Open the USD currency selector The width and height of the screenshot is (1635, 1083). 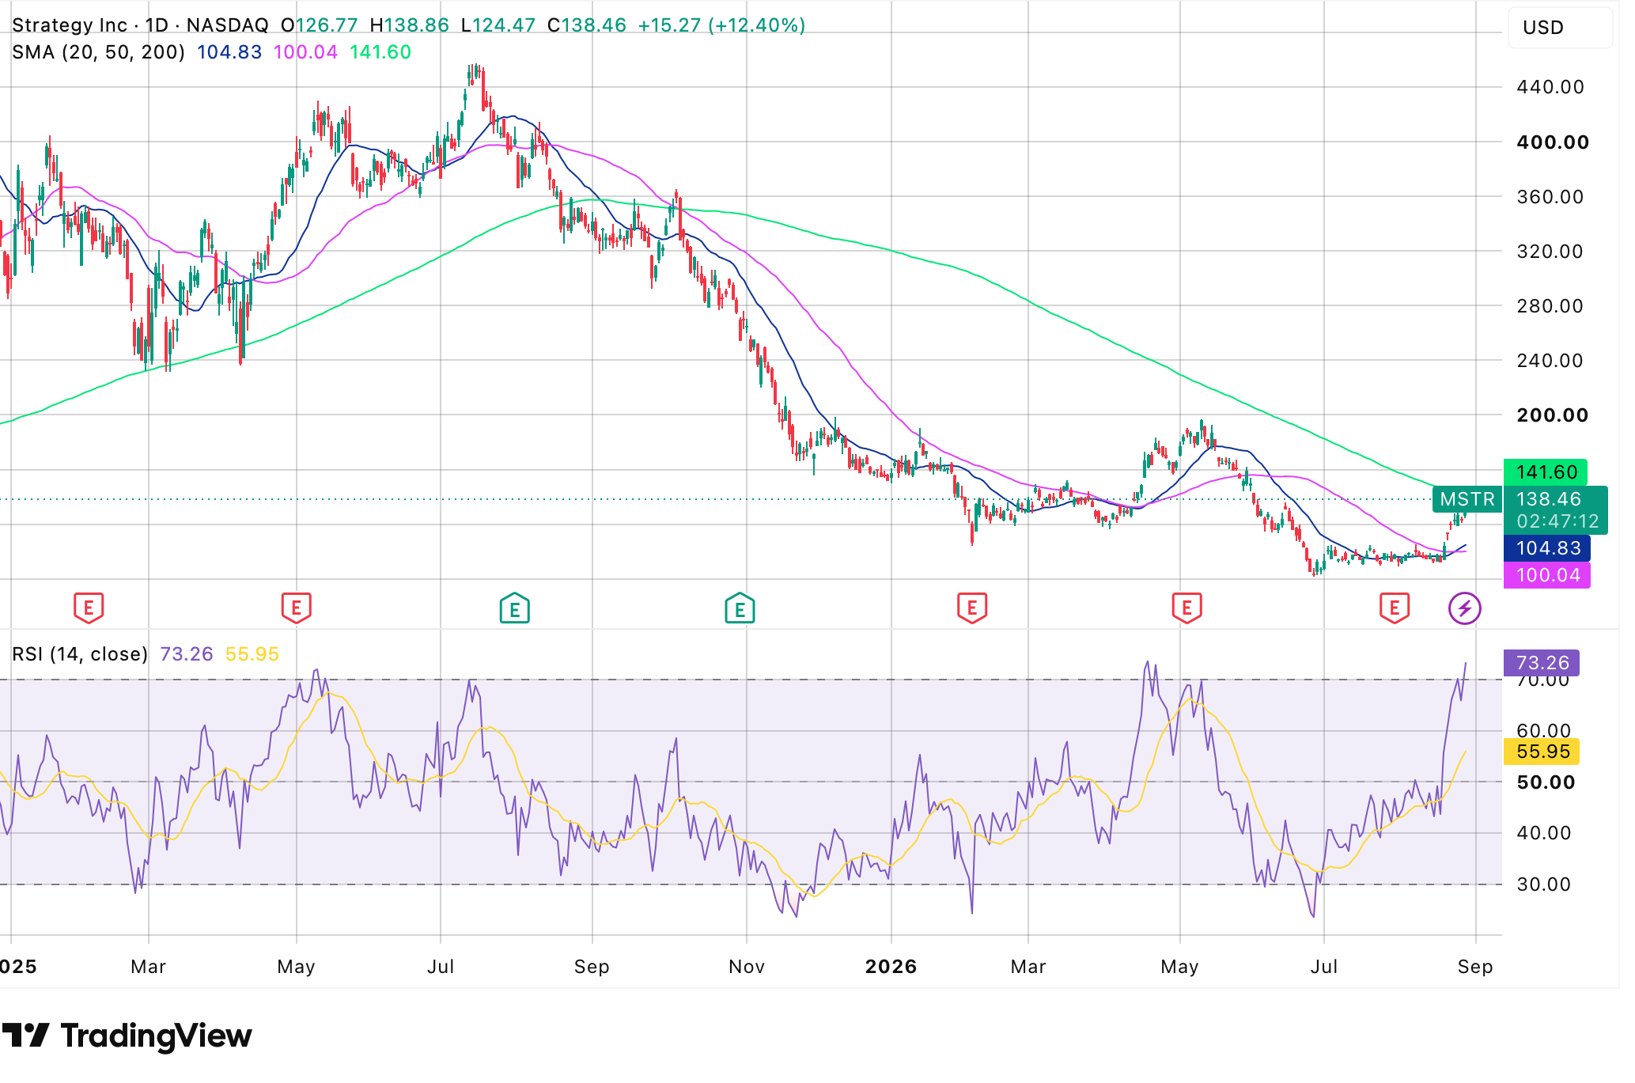[x=1560, y=28]
